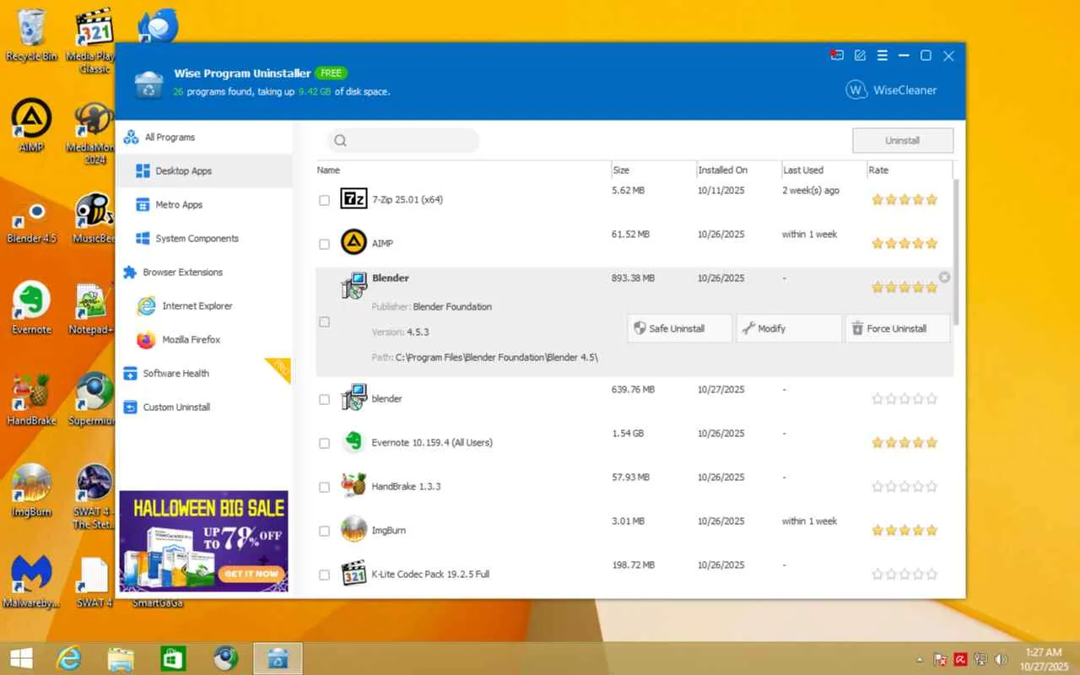The image size is (1080, 675).
Task: Open the Windows Store taskbar icon
Action: (x=173, y=657)
